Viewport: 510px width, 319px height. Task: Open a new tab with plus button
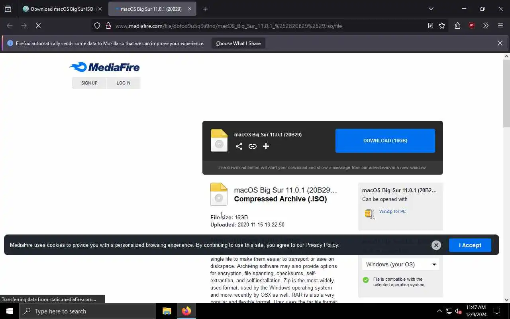click(x=205, y=9)
